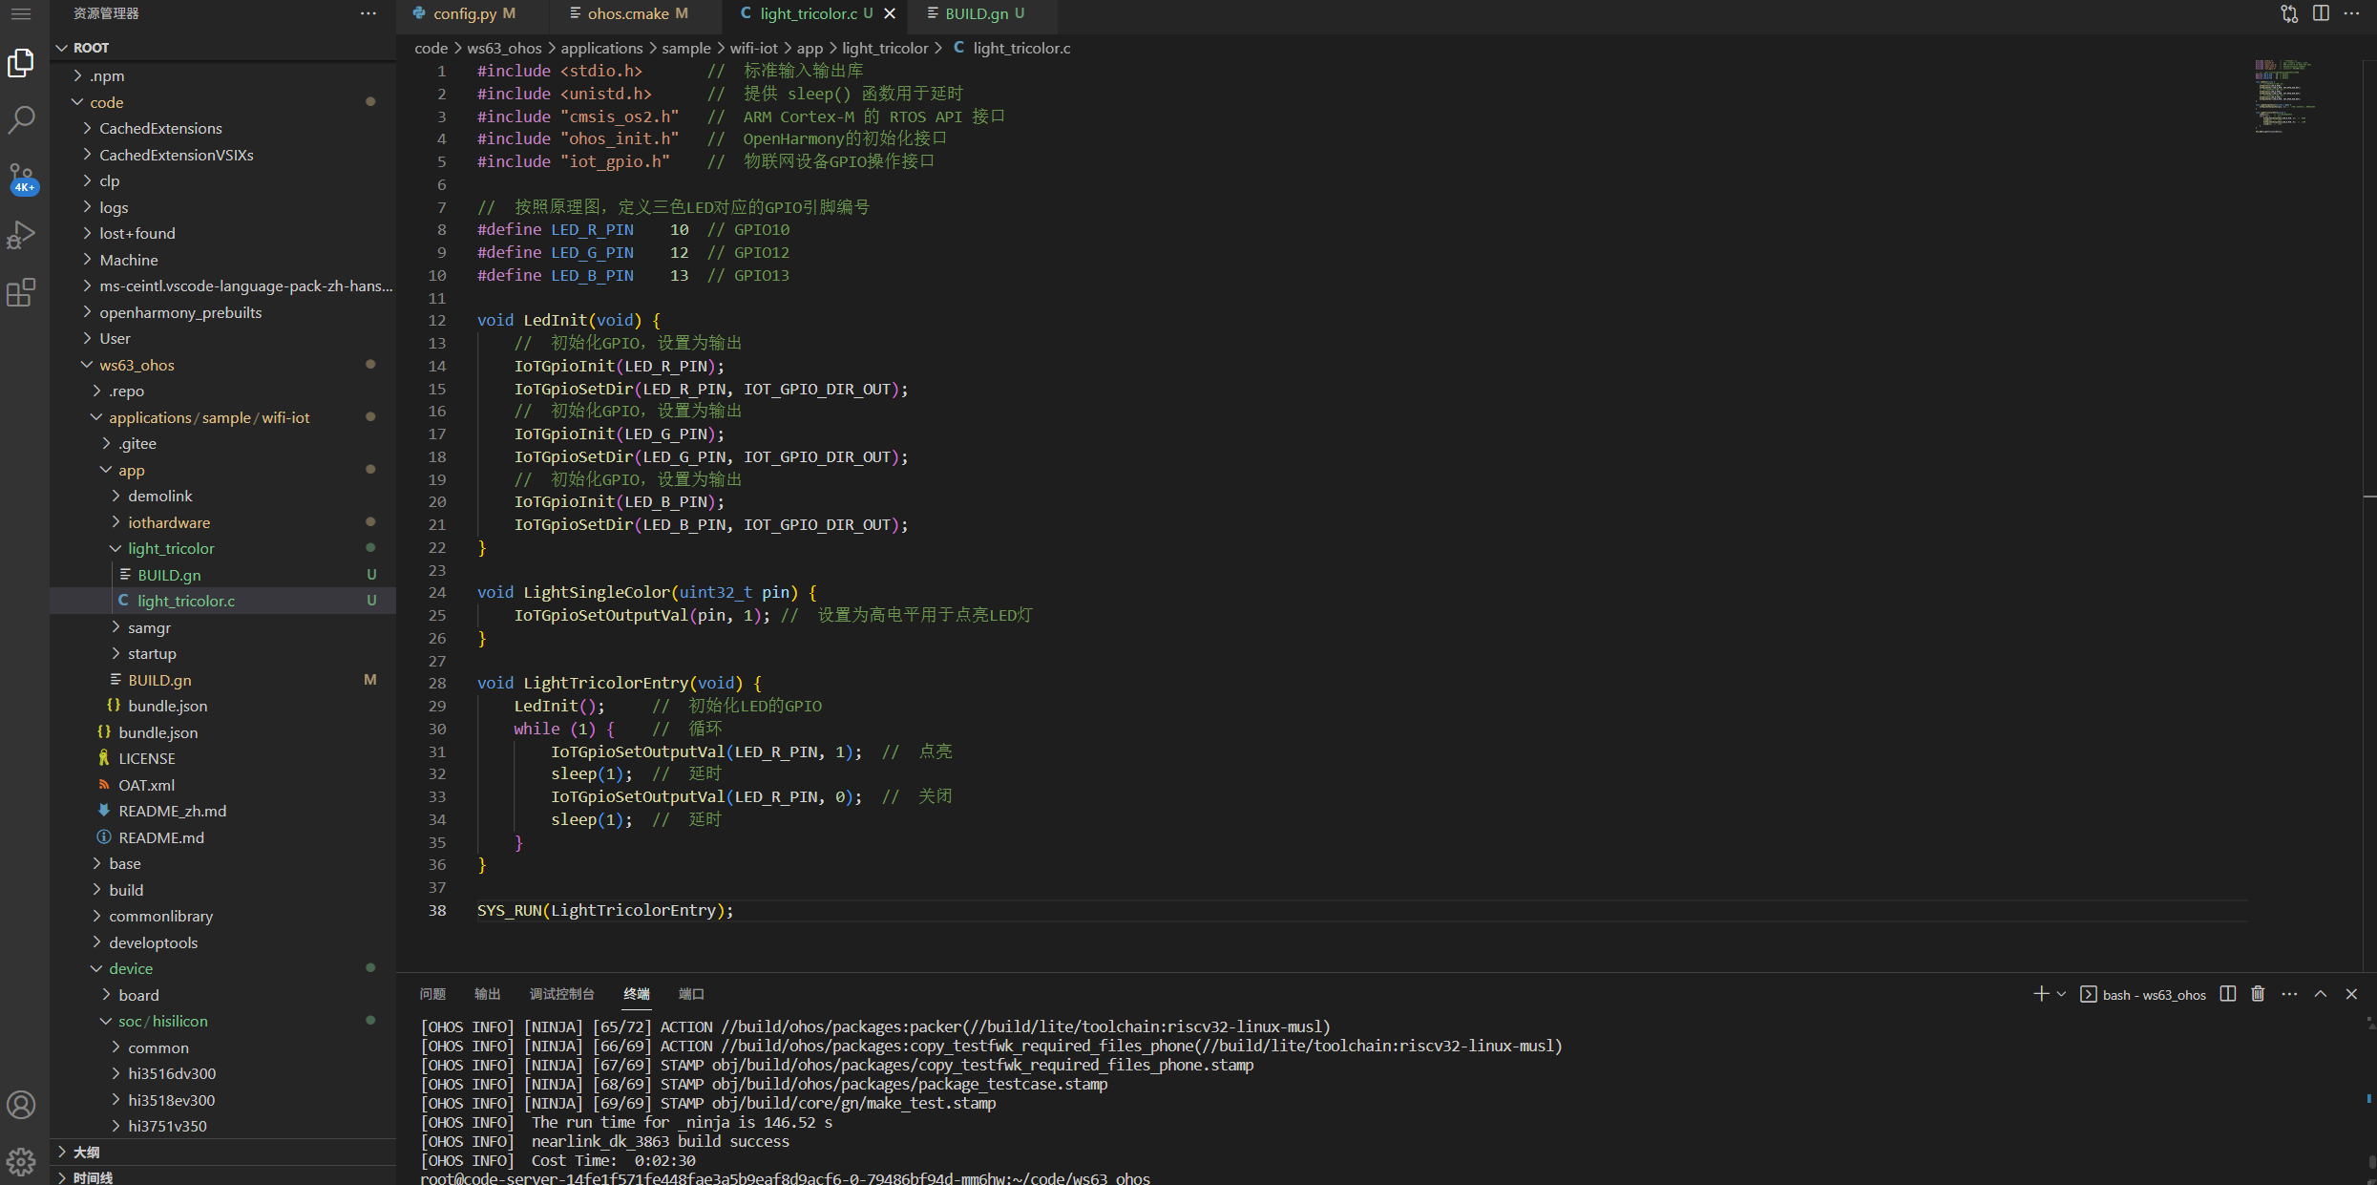
Task: Split the active bash terminal
Action: point(2227,993)
